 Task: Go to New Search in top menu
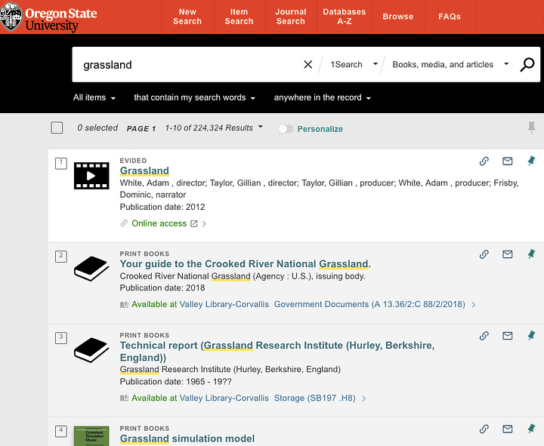pos(187,17)
